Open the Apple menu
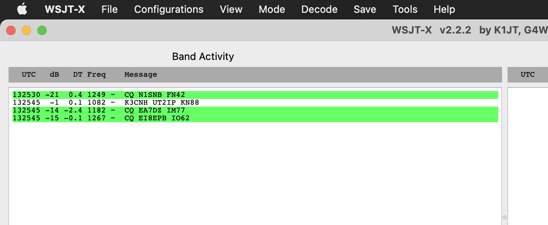This screenshot has height=225, width=548. pos(22,9)
